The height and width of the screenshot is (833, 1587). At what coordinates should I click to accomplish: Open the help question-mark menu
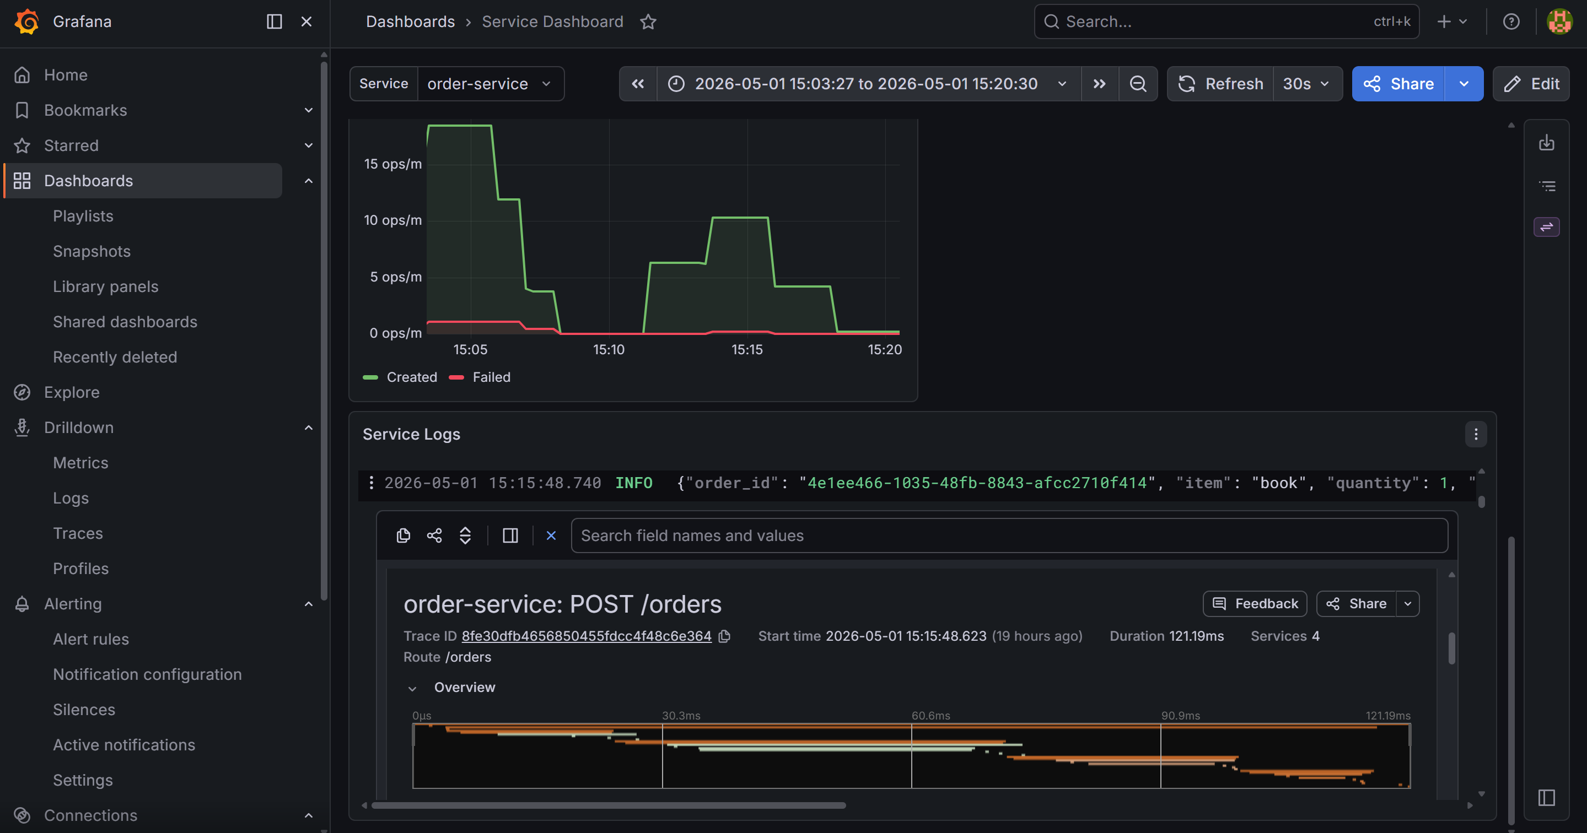click(1510, 21)
